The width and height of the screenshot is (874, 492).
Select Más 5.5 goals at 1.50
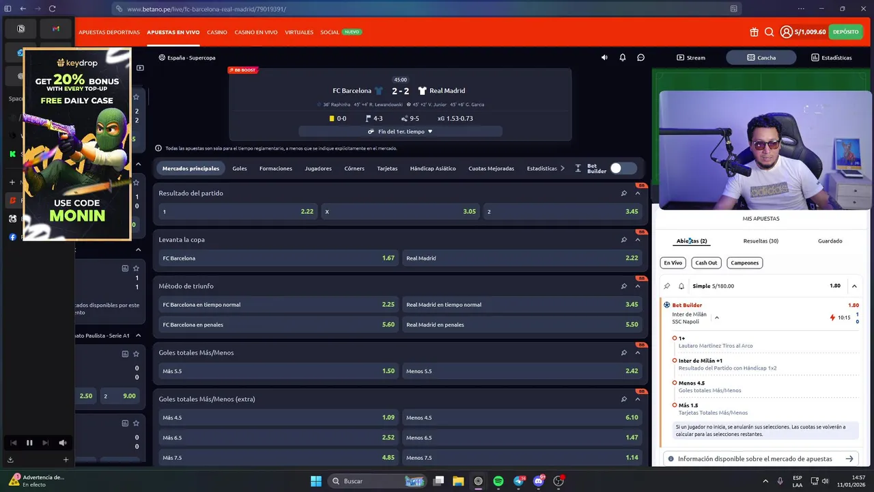tap(278, 371)
